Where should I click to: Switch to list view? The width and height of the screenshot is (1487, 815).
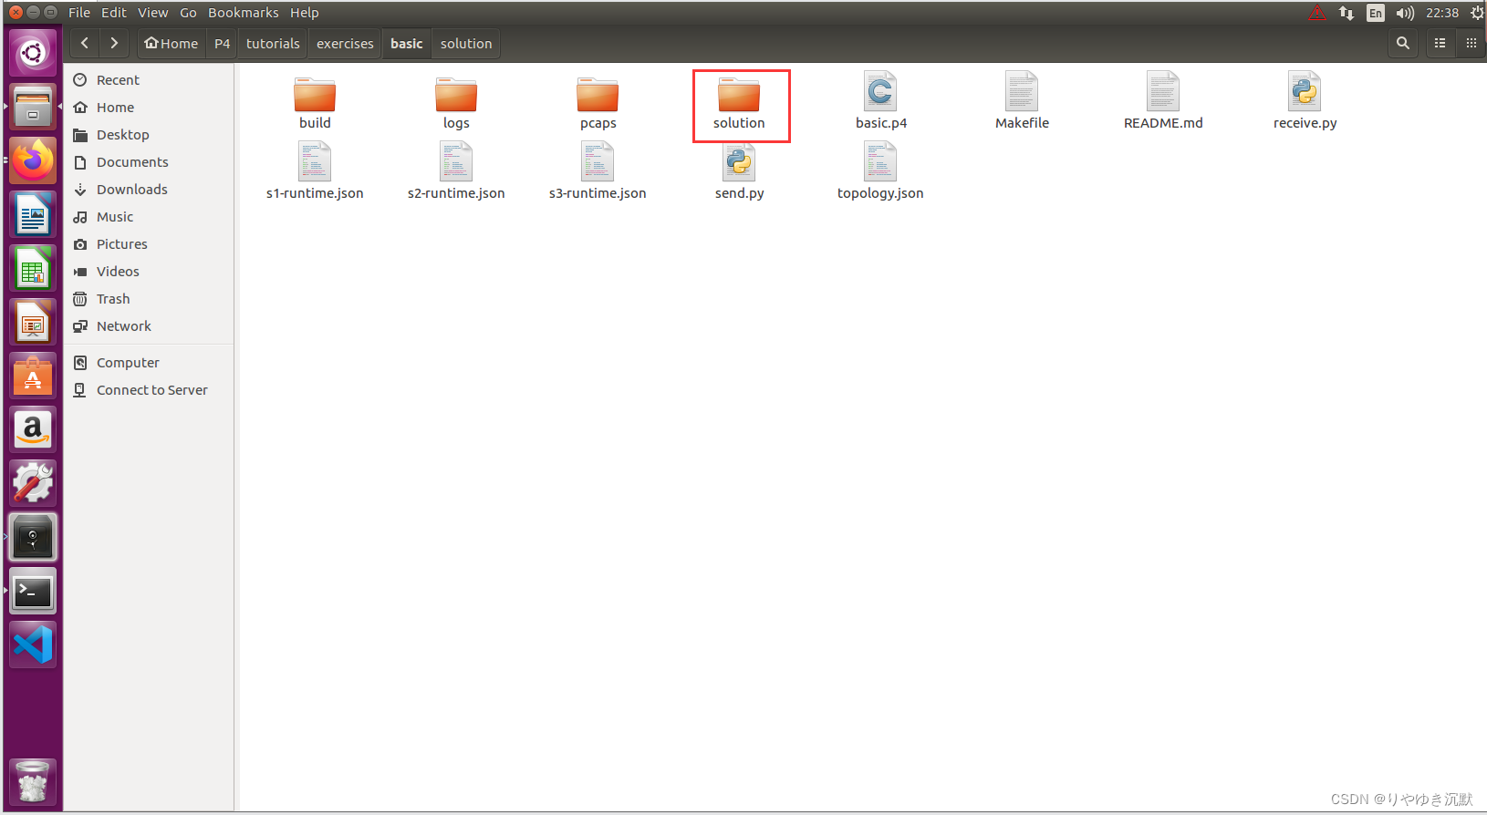[1440, 43]
